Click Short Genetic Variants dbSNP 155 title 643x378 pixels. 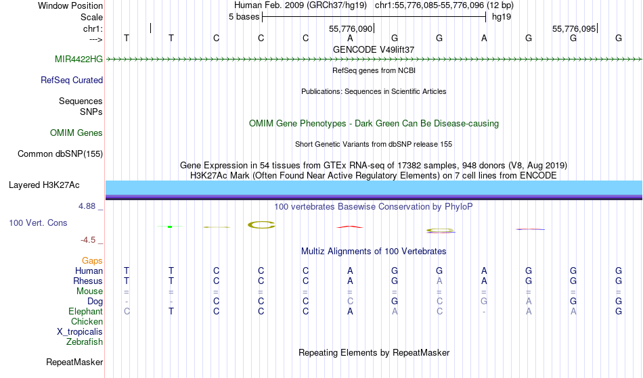tap(374, 144)
